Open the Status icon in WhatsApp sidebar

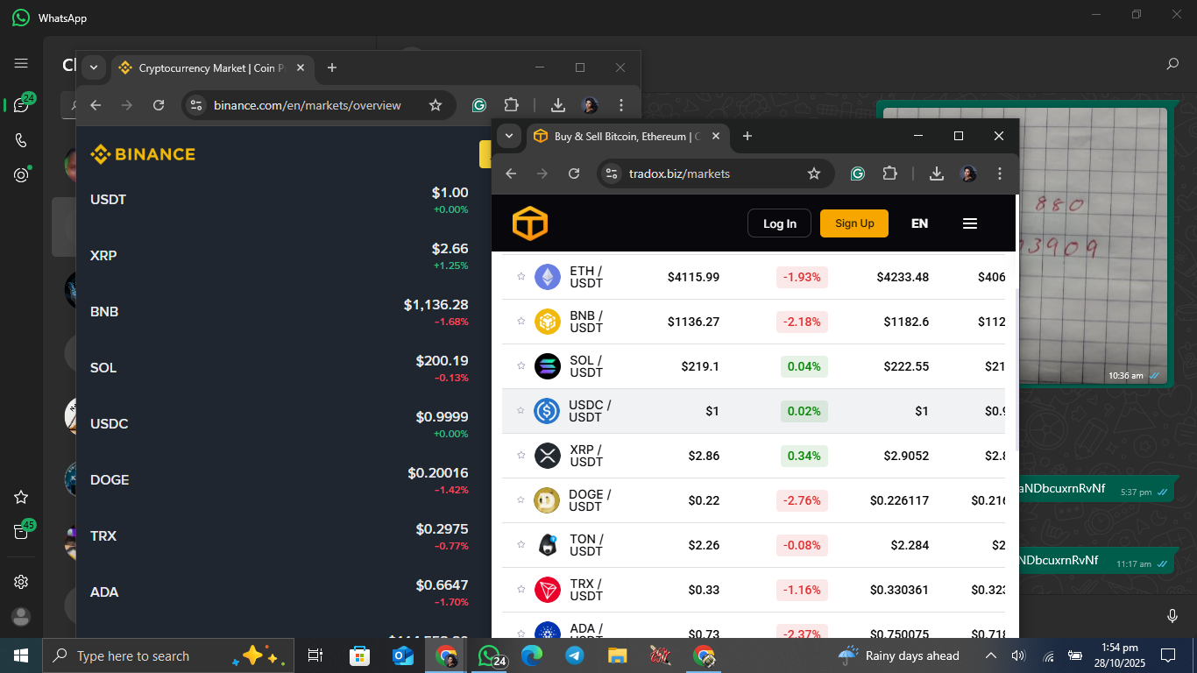click(21, 175)
